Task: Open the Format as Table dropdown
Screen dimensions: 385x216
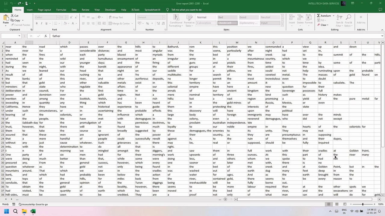Action: point(189,21)
